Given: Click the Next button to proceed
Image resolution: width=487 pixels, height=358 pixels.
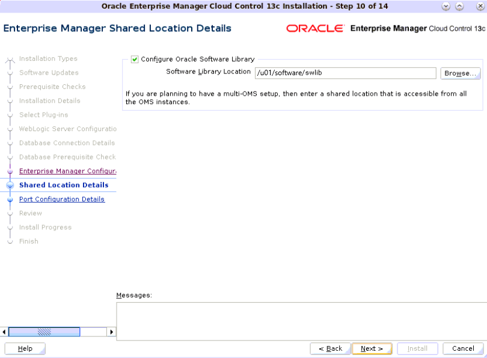Looking at the screenshot, I should 372,348.
